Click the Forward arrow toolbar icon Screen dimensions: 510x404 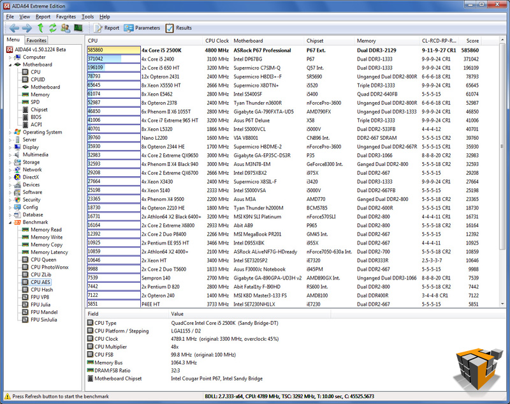pos(27,28)
